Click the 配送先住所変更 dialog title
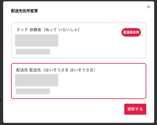Viewport: 157px width, 125px height. [25, 11]
